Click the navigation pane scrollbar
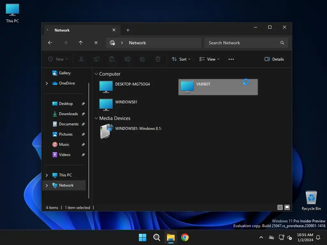Viewport: 327px width, 245px height. pos(89,140)
